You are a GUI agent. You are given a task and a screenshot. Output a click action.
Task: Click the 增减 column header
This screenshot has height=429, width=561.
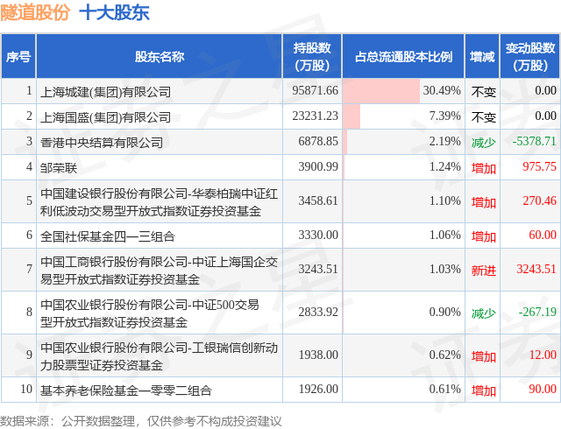(482, 57)
